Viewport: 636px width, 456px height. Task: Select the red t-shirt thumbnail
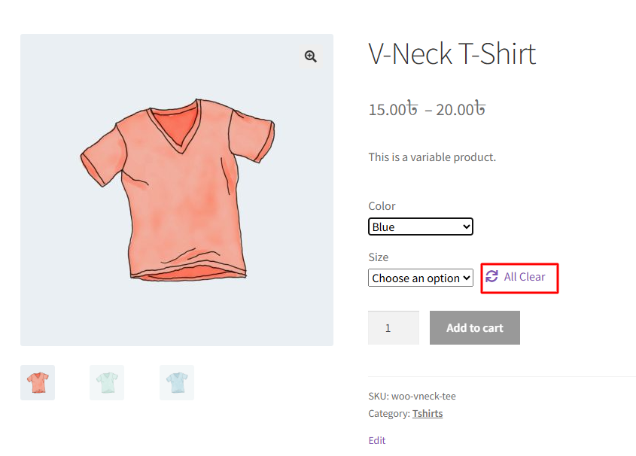point(38,382)
